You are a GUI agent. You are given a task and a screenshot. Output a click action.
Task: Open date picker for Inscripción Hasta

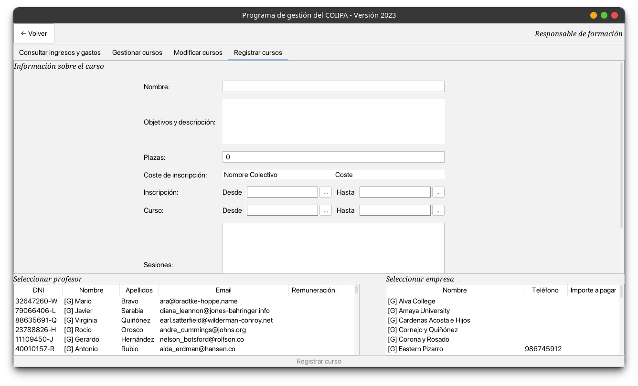pos(438,192)
